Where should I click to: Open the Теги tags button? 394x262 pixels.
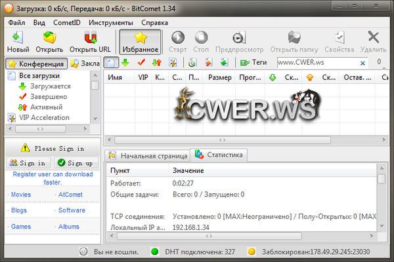tap(253, 62)
